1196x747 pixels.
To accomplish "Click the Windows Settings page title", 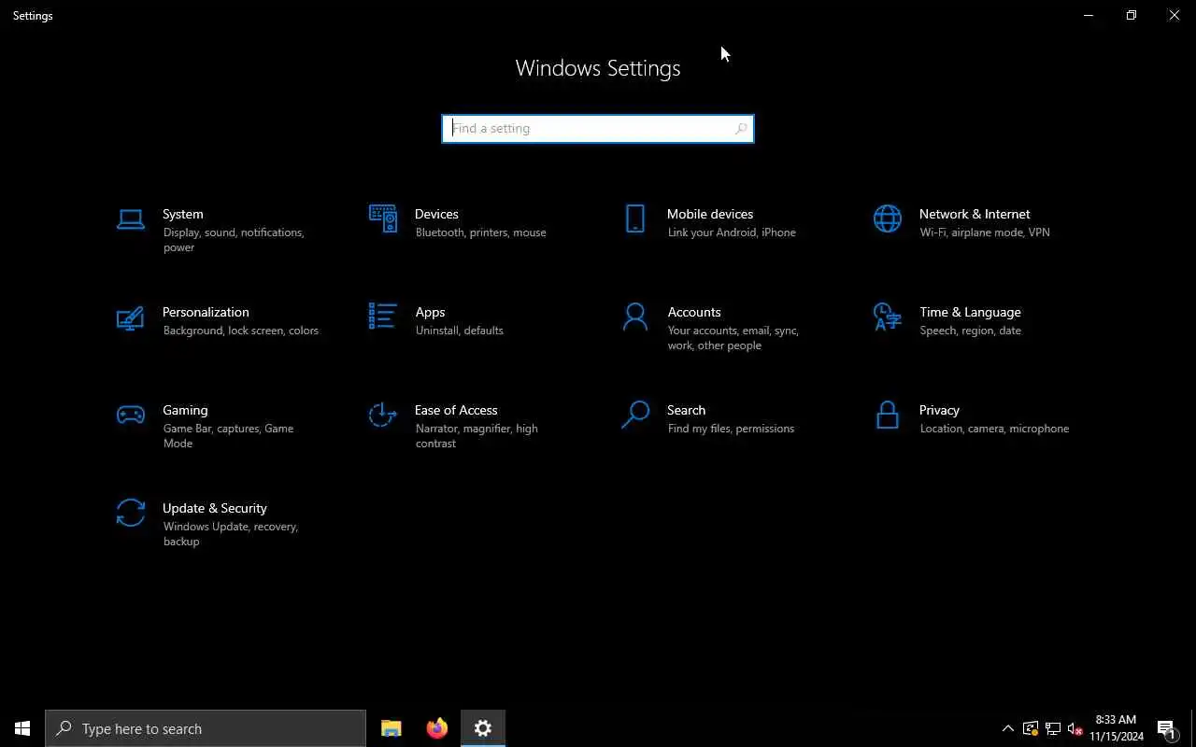I will [598, 68].
